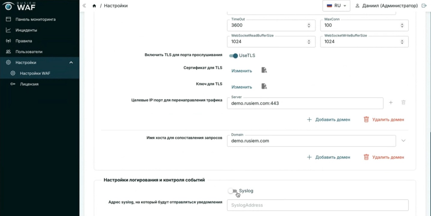Collapse sidebar with double chevron icon
Viewport: 431px width, 216px height.
(84, 6)
